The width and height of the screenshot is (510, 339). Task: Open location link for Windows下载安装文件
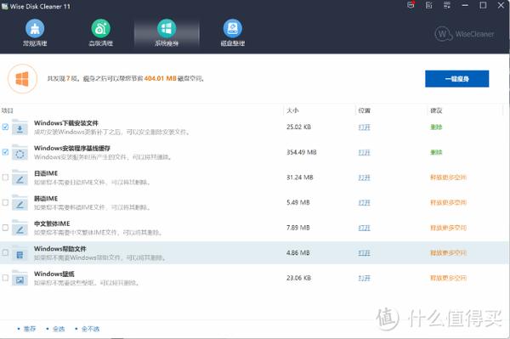point(365,127)
